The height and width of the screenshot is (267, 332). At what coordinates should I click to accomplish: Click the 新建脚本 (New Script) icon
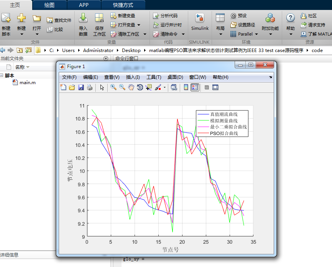[6, 18]
